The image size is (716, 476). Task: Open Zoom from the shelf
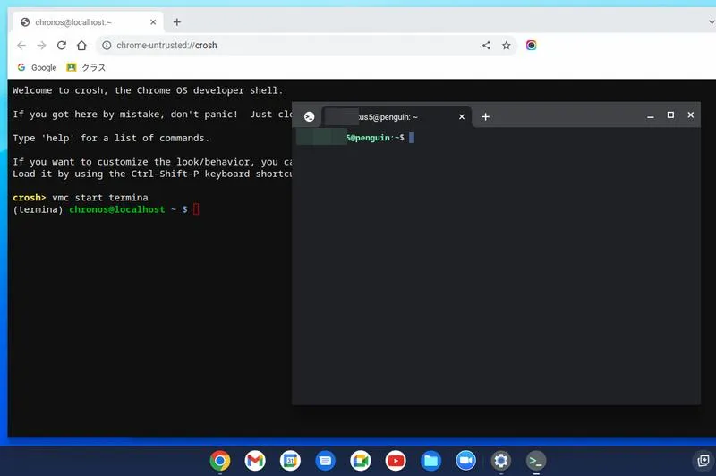tap(465, 461)
